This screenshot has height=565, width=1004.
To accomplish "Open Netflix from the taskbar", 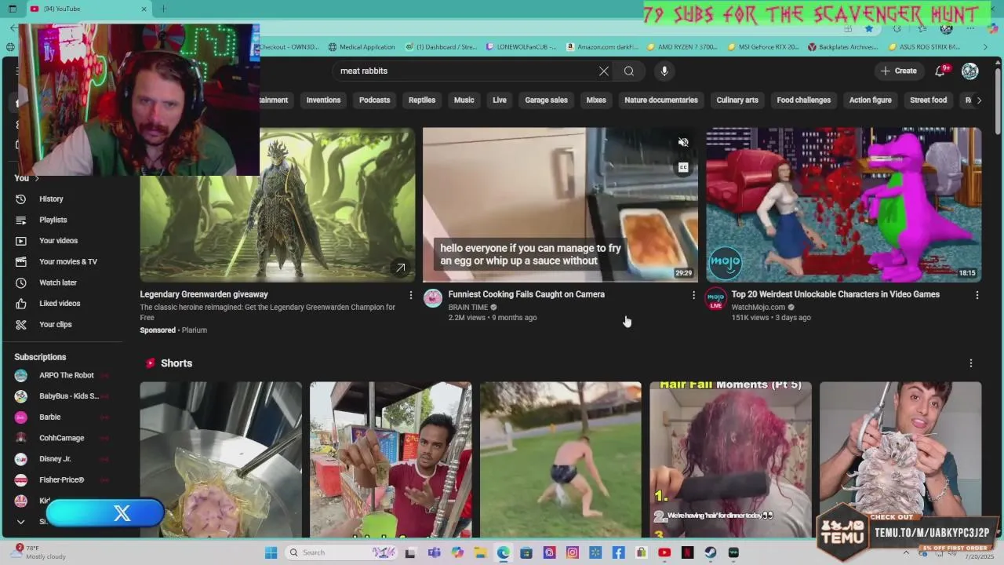I will click(x=687, y=552).
